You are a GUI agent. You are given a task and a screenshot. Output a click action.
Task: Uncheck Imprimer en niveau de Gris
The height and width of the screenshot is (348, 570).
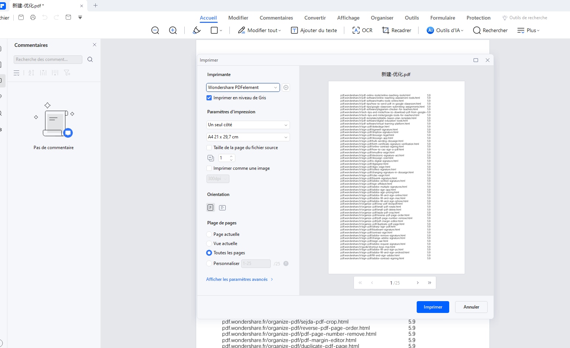[209, 98]
